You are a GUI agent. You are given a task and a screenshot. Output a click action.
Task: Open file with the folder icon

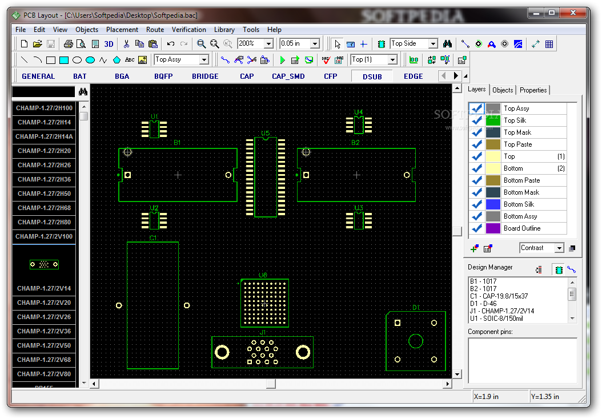[37, 44]
